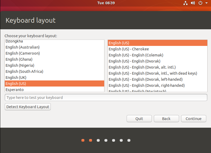Click Continue to proceed with installation
This screenshot has height=153, width=211.
point(194,119)
